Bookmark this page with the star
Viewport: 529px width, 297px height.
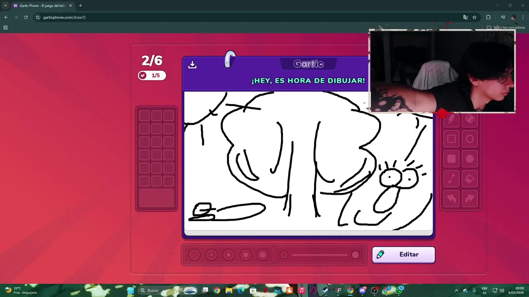click(x=474, y=17)
